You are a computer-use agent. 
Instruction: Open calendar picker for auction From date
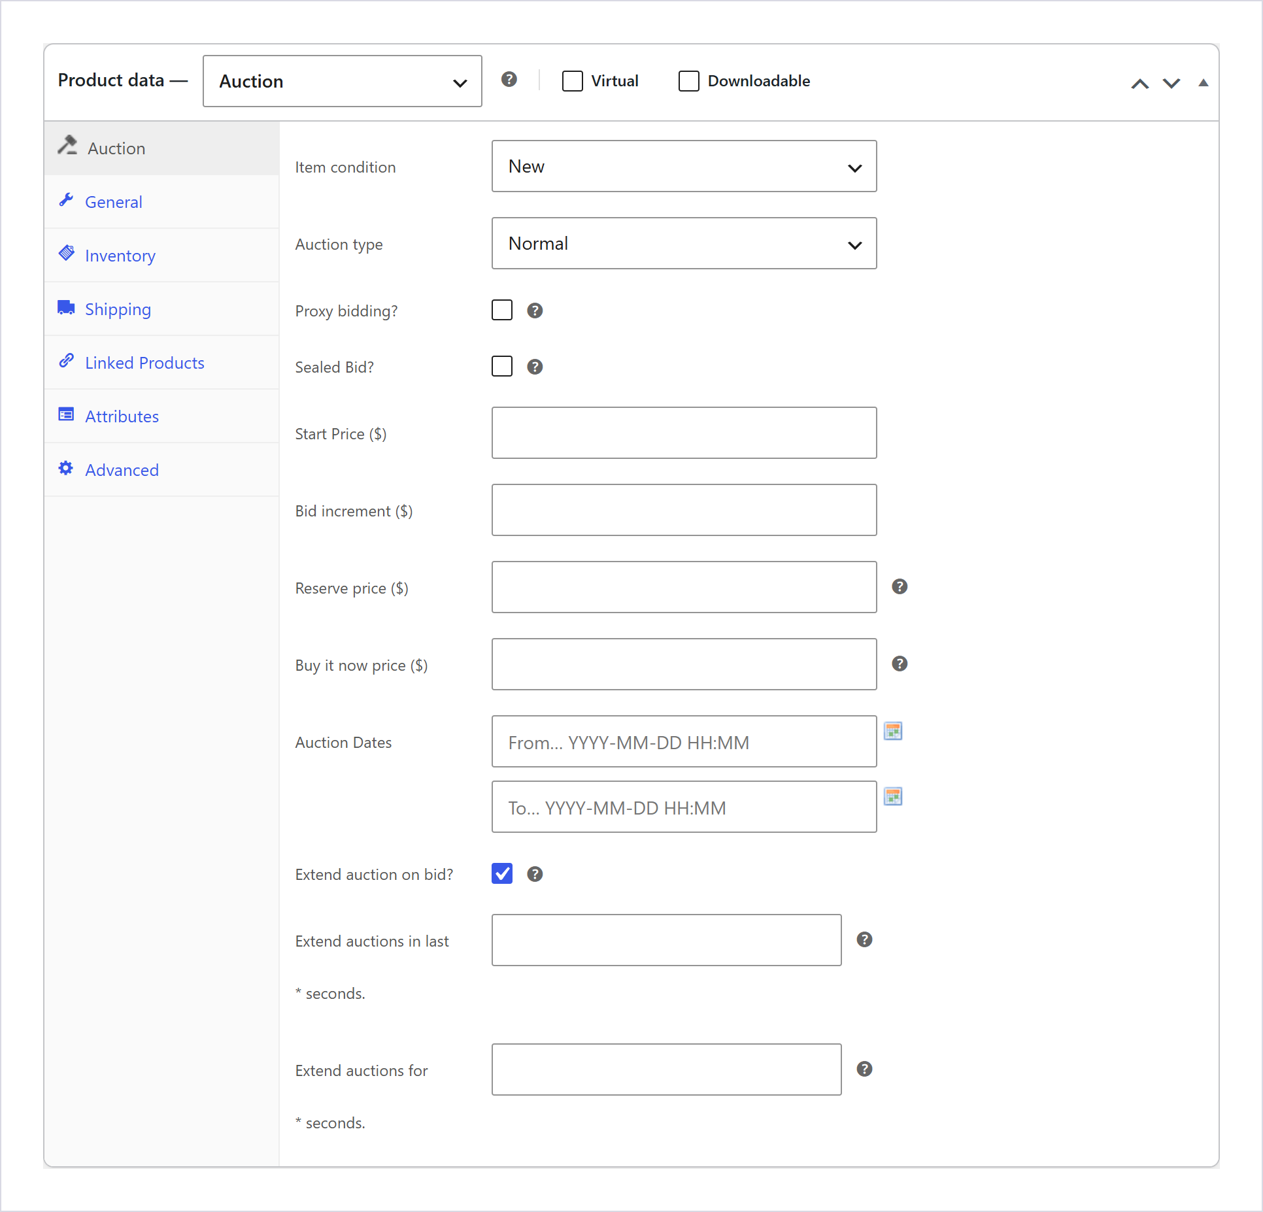[x=893, y=731]
